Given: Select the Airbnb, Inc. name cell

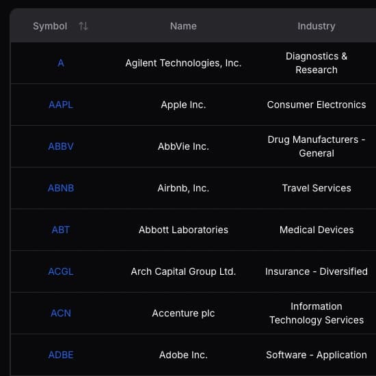Looking at the screenshot, I should coord(183,189).
